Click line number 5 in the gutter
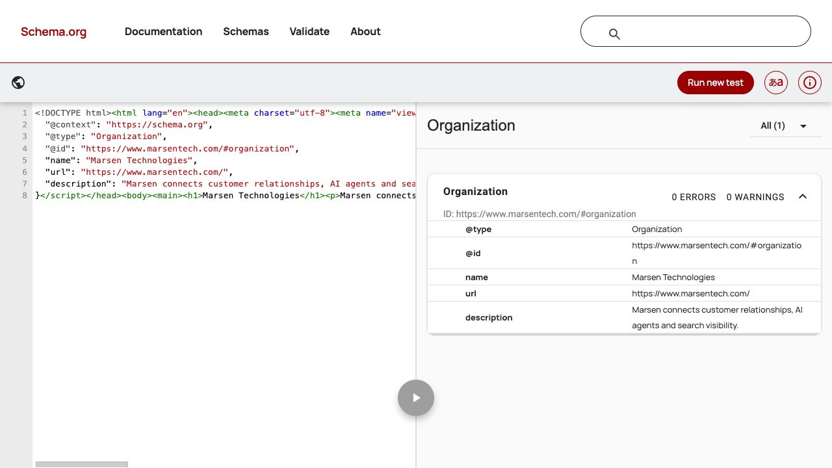Viewport: 832px width, 468px height. (x=25, y=160)
